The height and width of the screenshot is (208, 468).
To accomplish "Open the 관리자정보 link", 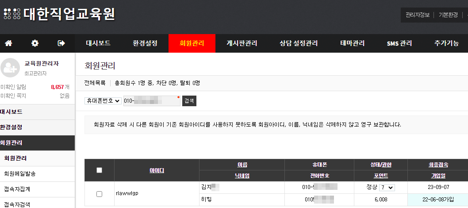I will (417, 15).
